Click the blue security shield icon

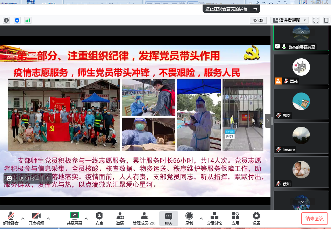(x=17, y=20)
